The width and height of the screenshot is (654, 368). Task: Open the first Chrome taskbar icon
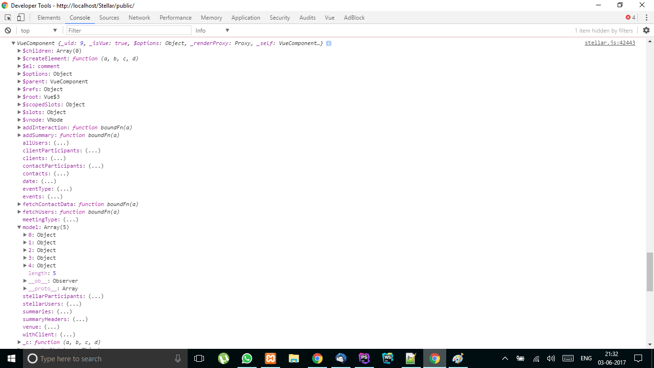317,358
